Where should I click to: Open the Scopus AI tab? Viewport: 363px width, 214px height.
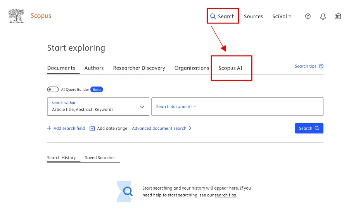[x=230, y=68]
